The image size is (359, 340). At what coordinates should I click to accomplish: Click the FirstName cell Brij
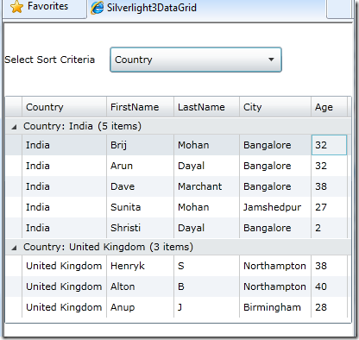[x=140, y=145]
